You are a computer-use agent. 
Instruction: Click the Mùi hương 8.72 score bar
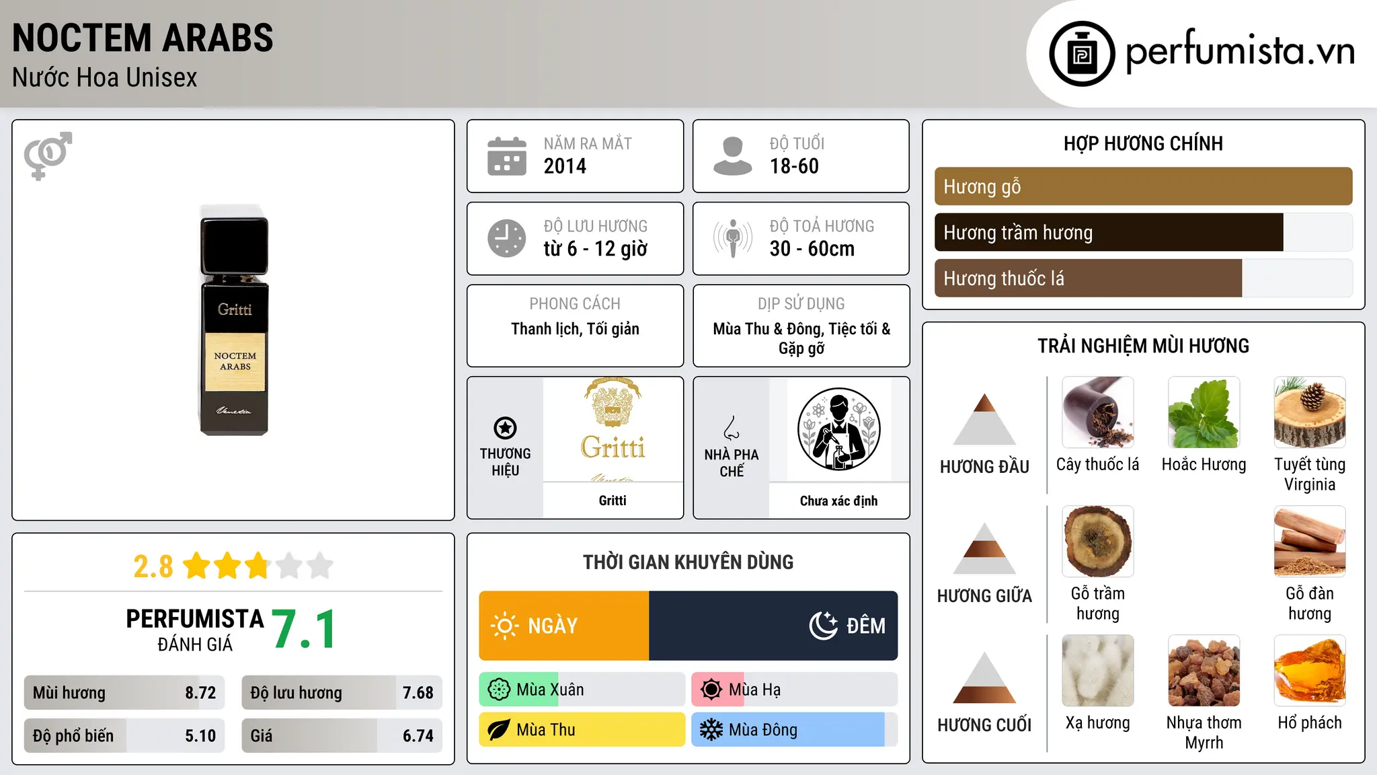pyautogui.click(x=124, y=692)
